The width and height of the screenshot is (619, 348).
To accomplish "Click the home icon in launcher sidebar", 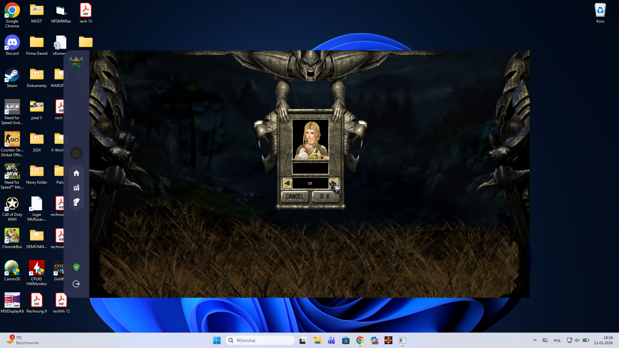I will [x=76, y=173].
